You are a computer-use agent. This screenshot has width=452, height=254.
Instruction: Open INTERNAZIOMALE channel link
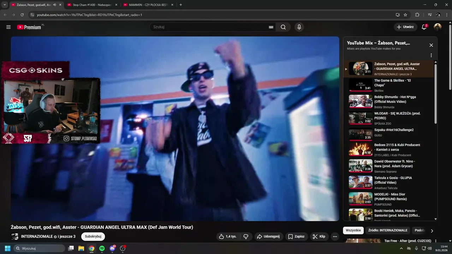click(37, 236)
